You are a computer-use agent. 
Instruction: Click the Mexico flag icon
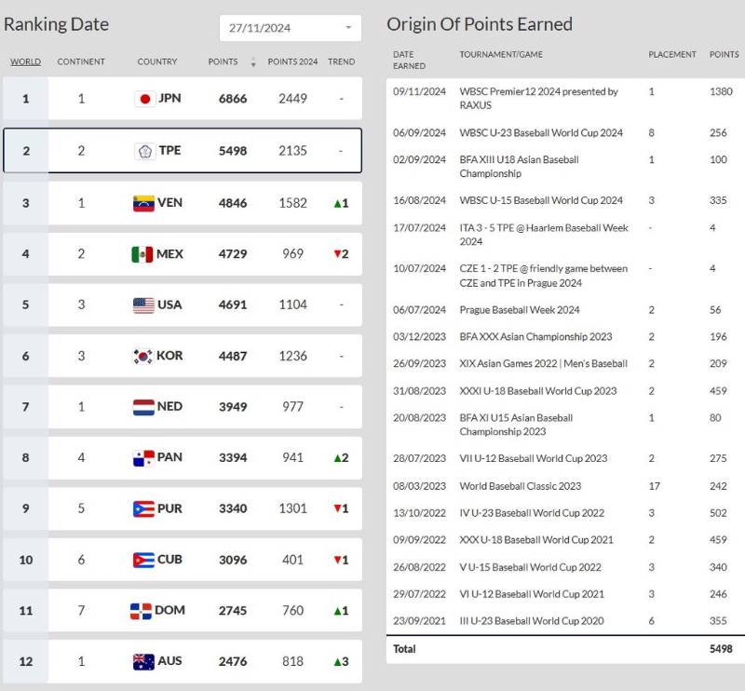[142, 254]
